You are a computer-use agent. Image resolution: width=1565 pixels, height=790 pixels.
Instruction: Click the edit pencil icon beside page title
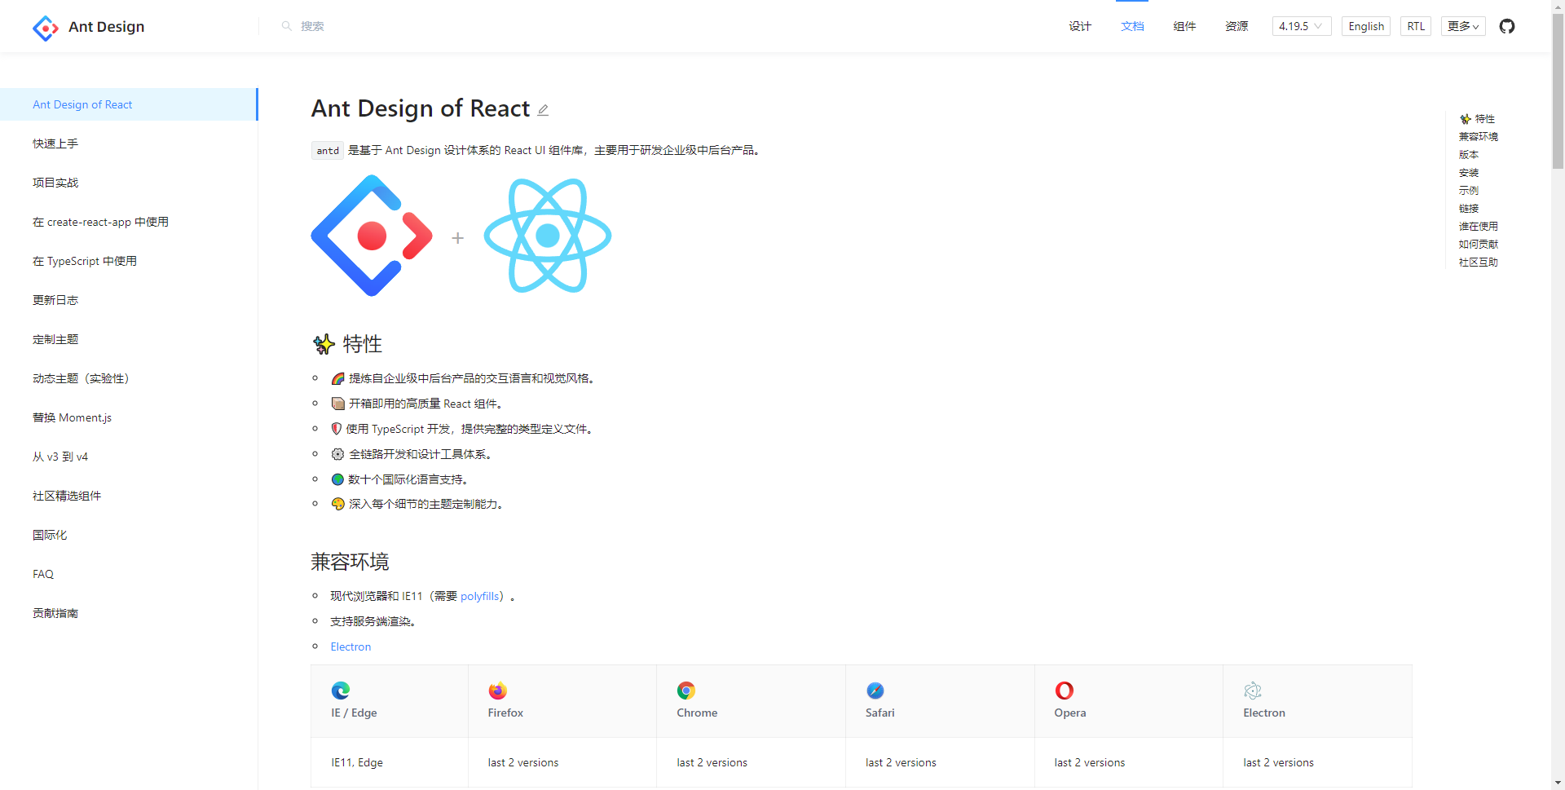[x=543, y=110]
